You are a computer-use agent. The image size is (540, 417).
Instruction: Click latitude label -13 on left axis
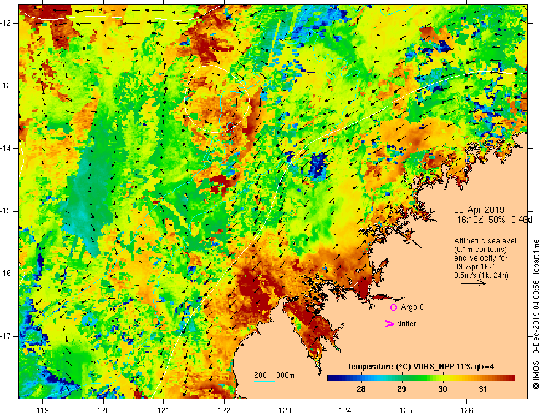coord(7,86)
